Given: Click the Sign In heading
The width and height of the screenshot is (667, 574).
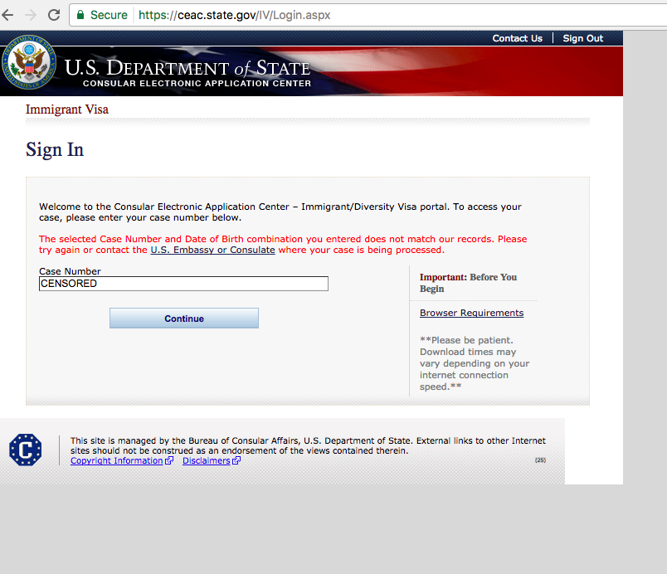Looking at the screenshot, I should pos(55,149).
